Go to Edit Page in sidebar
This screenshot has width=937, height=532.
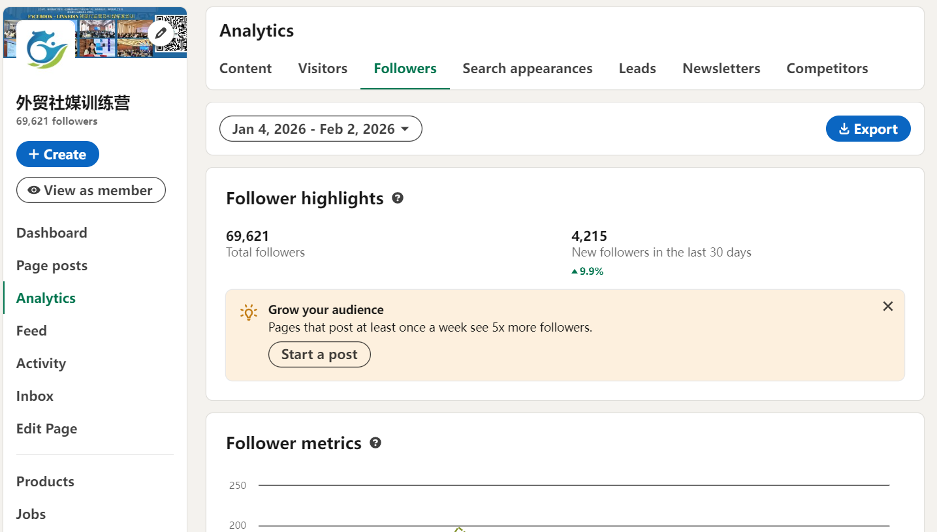(46, 429)
